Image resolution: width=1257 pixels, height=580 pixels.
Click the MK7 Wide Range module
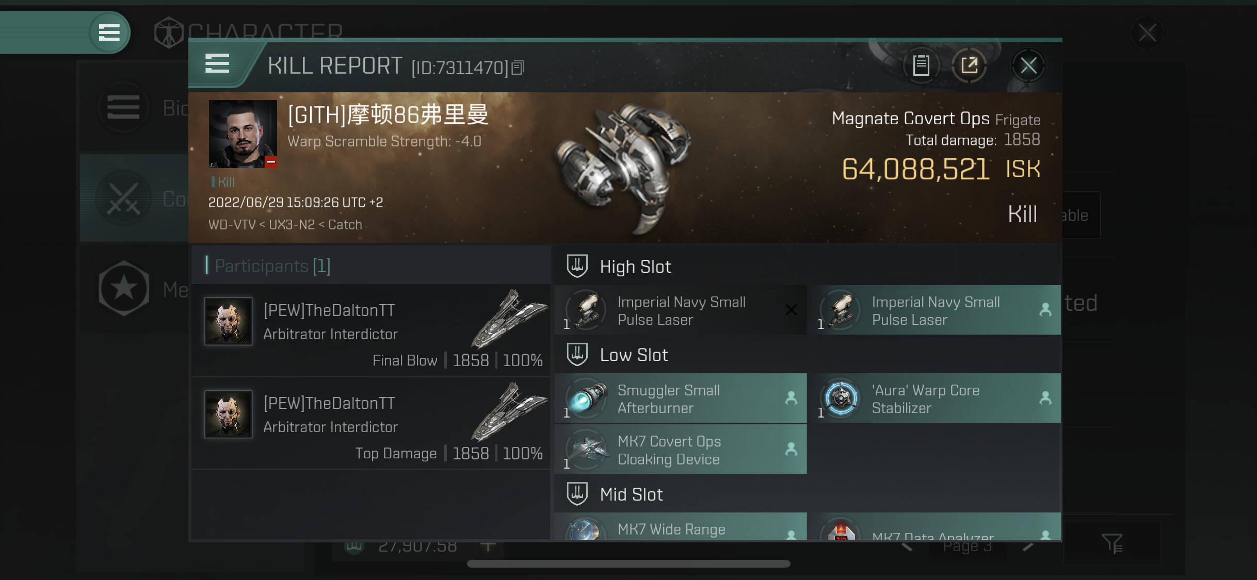(x=680, y=527)
